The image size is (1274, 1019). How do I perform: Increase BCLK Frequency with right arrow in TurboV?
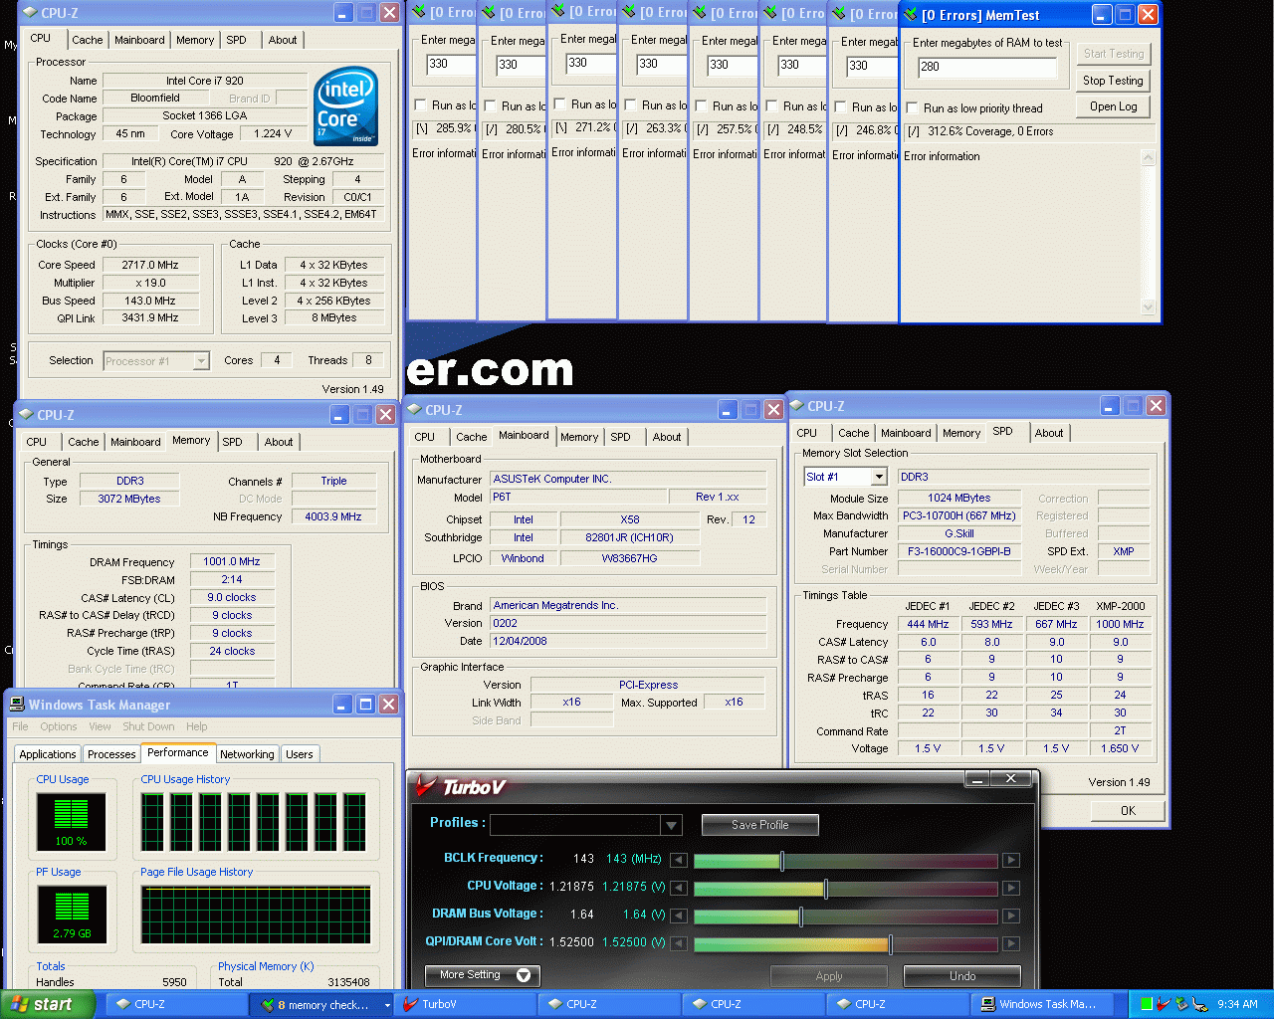tap(1010, 860)
